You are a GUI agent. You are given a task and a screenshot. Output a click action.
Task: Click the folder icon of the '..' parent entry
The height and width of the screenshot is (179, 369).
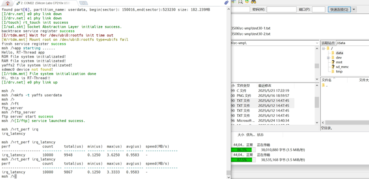[x=323, y=86]
